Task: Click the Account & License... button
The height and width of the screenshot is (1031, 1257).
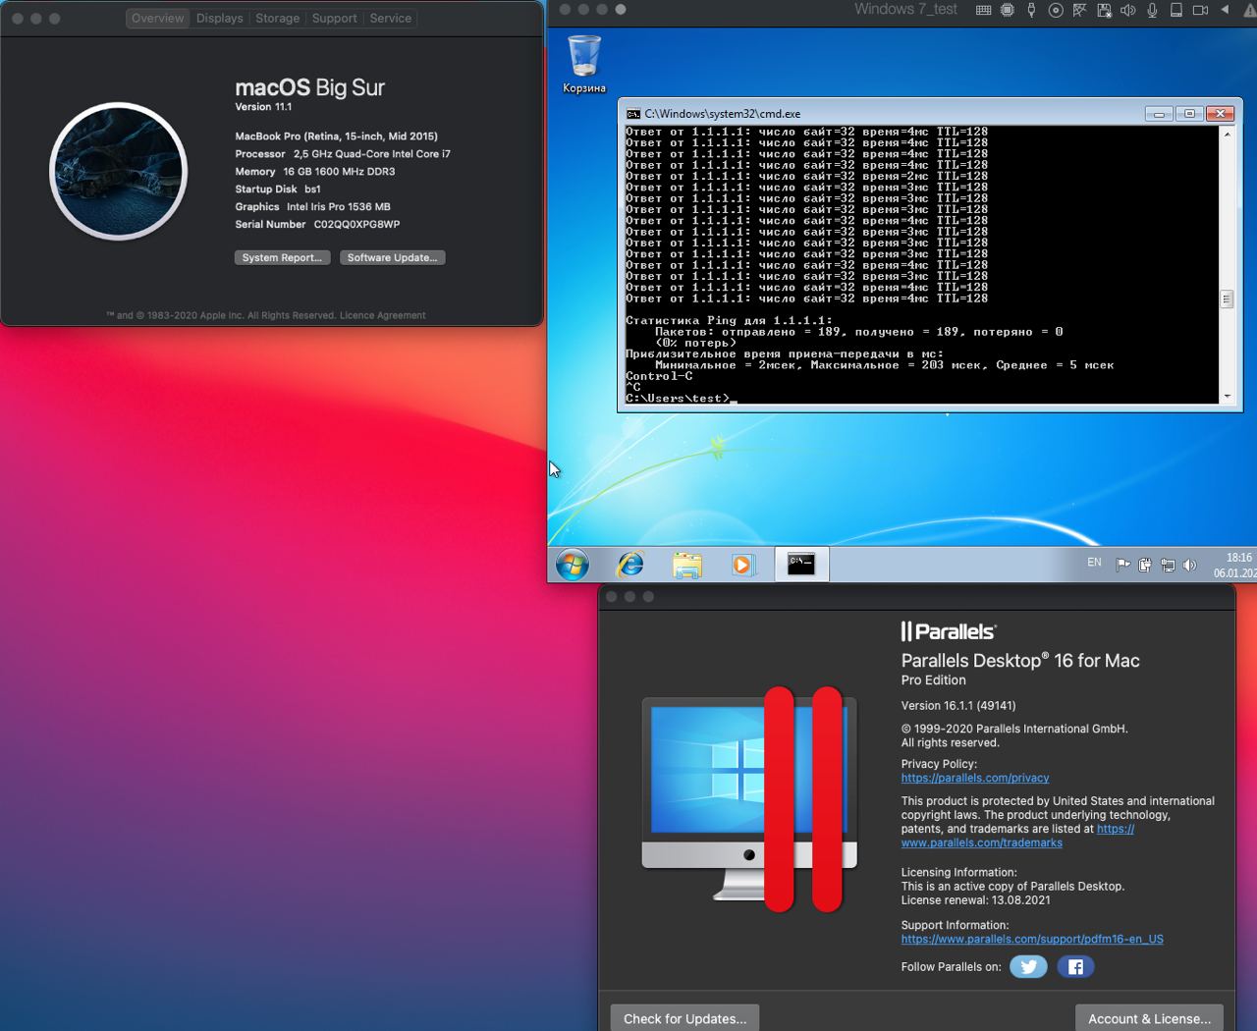Action: [1149, 1018]
